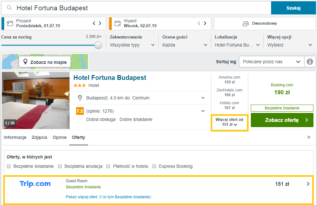Click the guests icon beside Dwuosobowy

tap(246, 24)
